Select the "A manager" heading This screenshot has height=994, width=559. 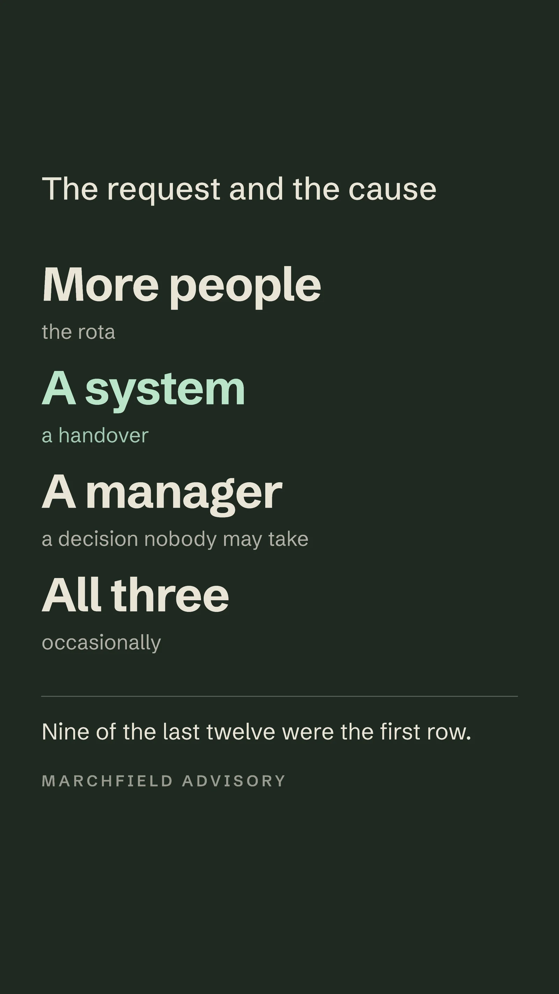[x=162, y=493]
